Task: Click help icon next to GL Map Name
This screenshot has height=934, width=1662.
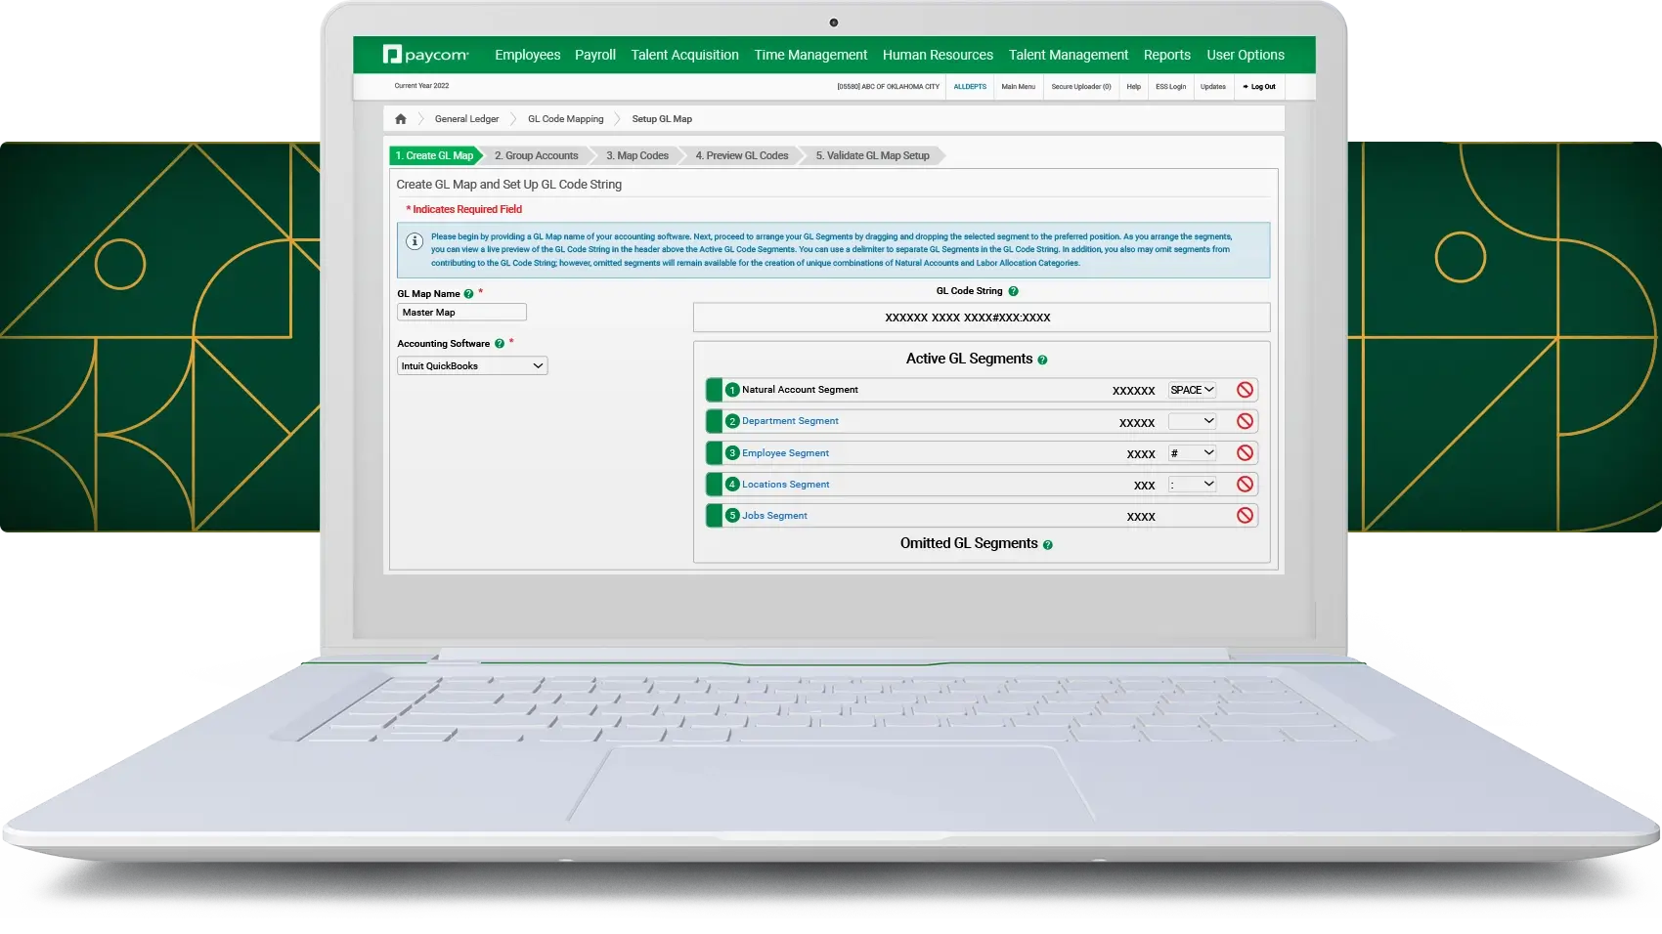Action: pyautogui.click(x=468, y=294)
